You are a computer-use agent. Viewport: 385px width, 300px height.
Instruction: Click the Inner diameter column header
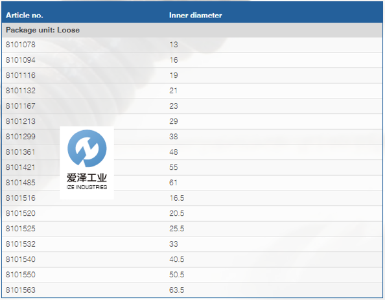click(196, 15)
